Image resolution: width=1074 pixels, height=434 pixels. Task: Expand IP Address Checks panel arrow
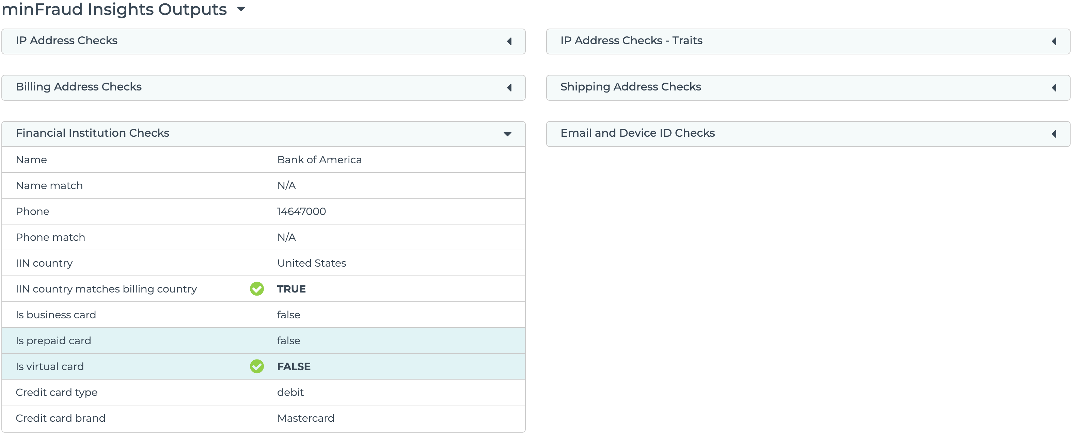point(509,41)
